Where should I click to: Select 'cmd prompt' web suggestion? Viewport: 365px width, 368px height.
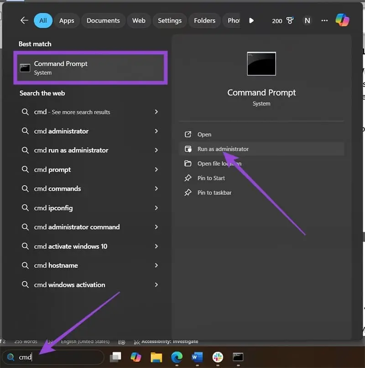tap(90, 169)
